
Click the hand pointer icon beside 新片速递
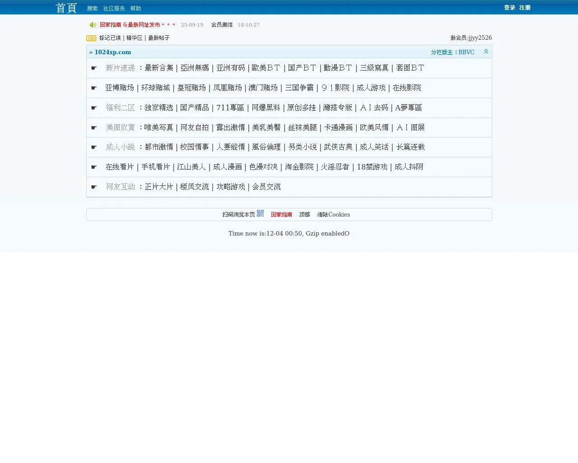click(x=93, y=68)
